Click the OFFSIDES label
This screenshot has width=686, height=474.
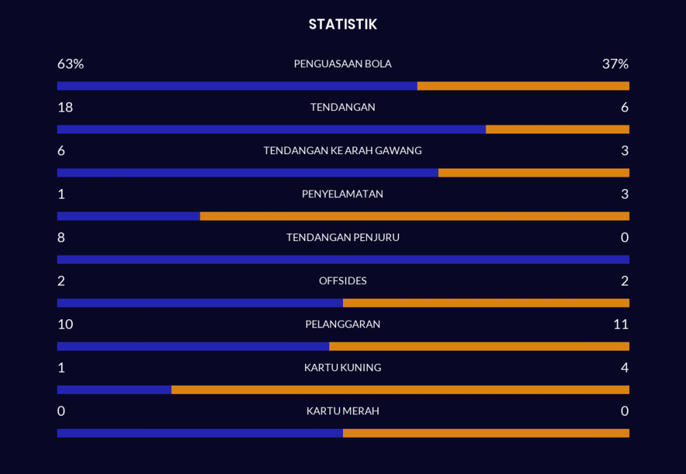[x=342, y=281]
